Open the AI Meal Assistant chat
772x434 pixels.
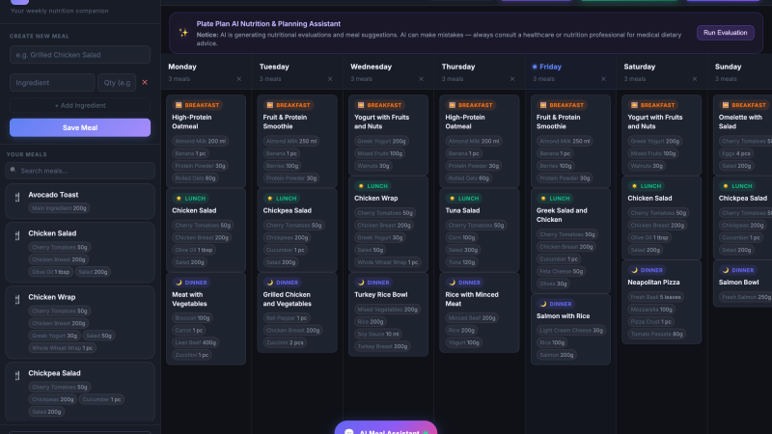click(385, 428)
